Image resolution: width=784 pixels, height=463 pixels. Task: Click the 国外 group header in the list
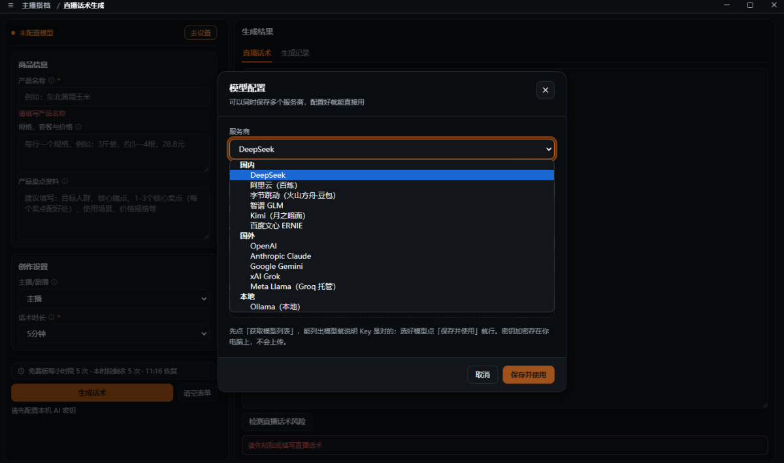[247, 236]
